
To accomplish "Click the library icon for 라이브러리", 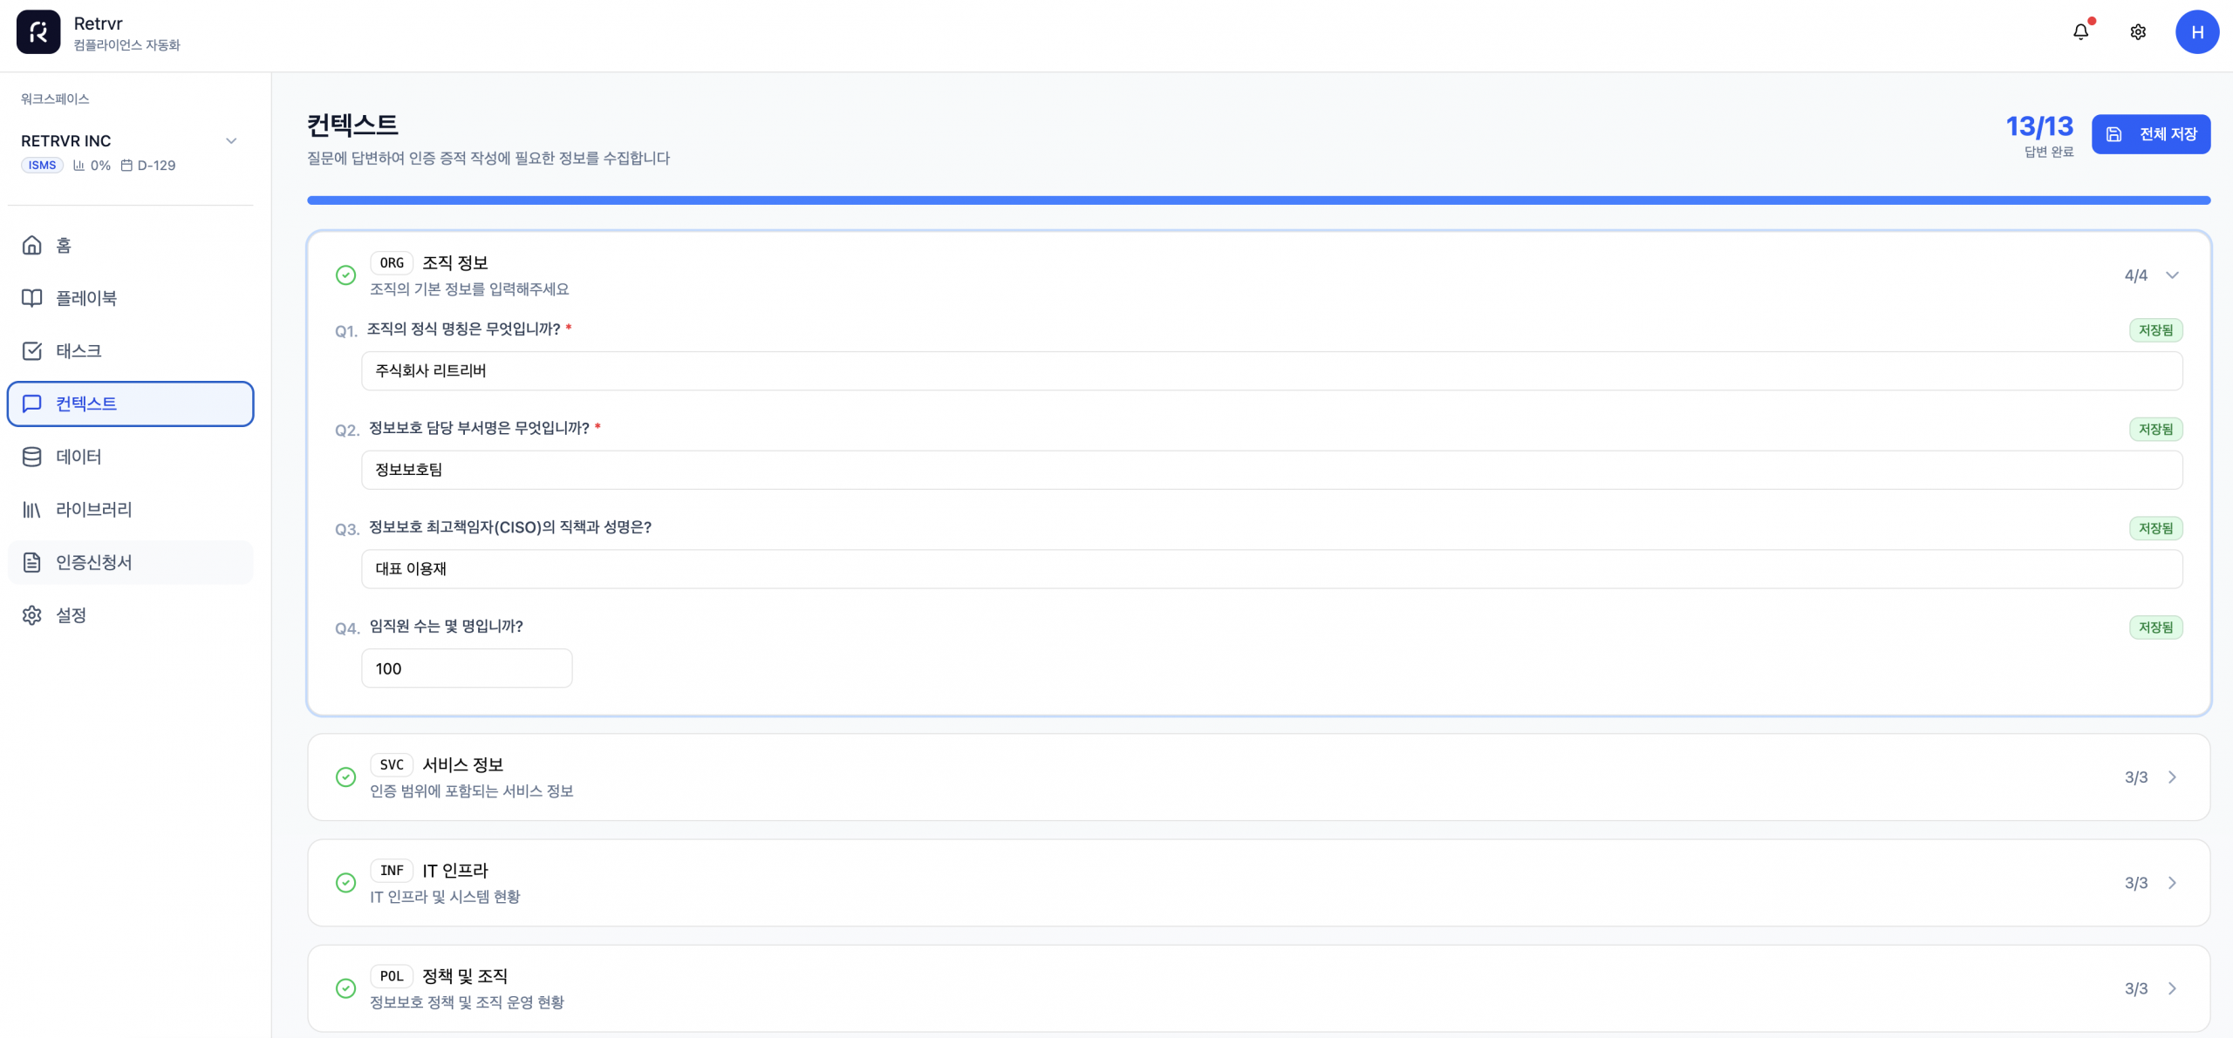I will coord(32,510).
